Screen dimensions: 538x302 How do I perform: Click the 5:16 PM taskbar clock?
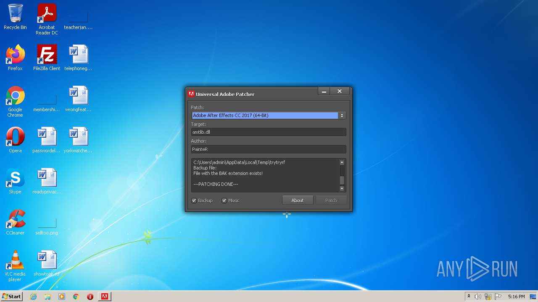click(516, 297)
